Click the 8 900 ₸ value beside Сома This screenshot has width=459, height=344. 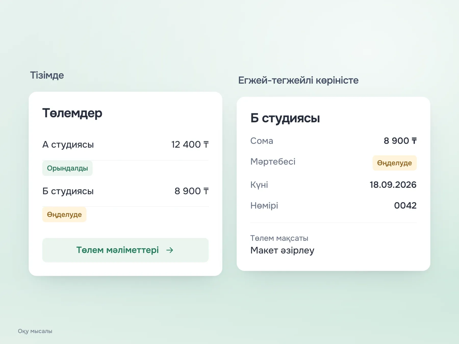400,141
